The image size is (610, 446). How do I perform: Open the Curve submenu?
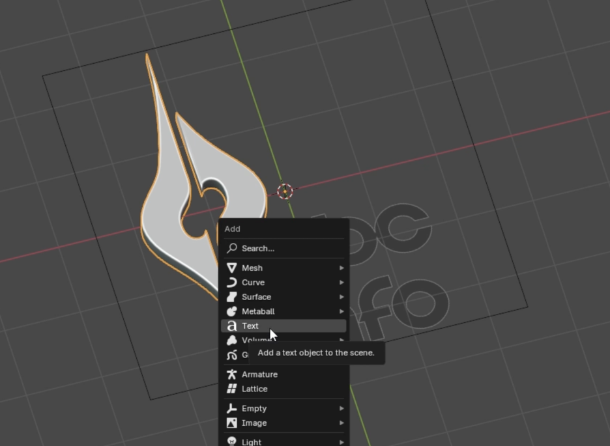click(x=283, y=283)
